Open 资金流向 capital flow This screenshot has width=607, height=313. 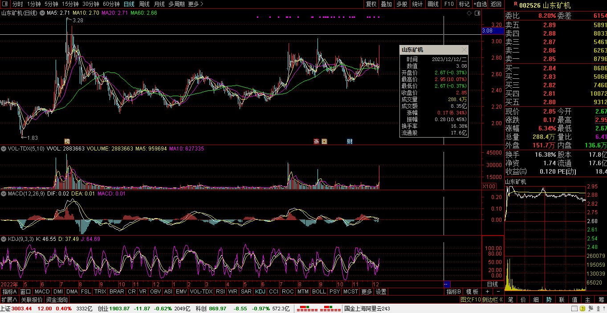57,300
